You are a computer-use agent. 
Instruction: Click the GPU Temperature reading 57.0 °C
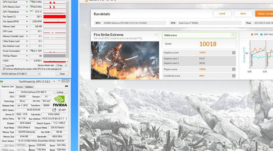coord(36,12)
